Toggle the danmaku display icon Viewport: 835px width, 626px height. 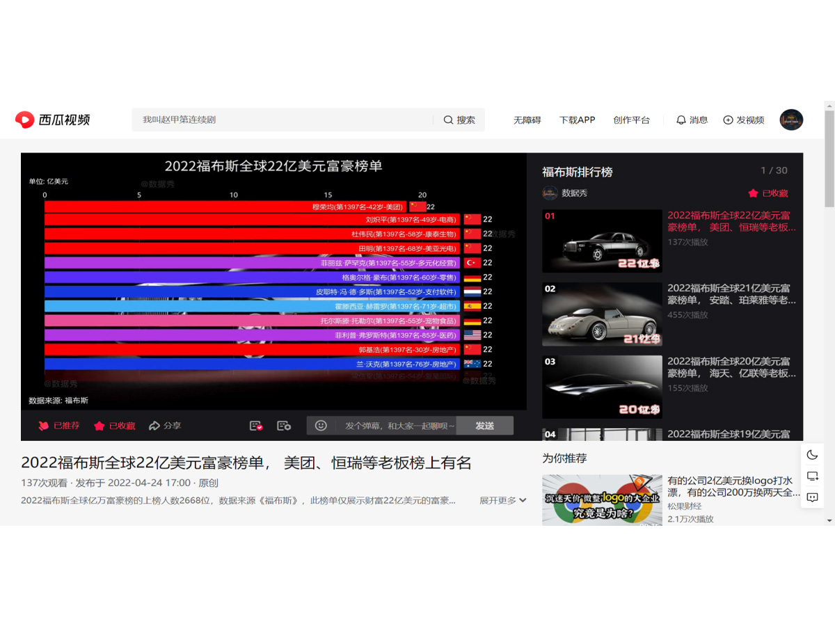256,426
